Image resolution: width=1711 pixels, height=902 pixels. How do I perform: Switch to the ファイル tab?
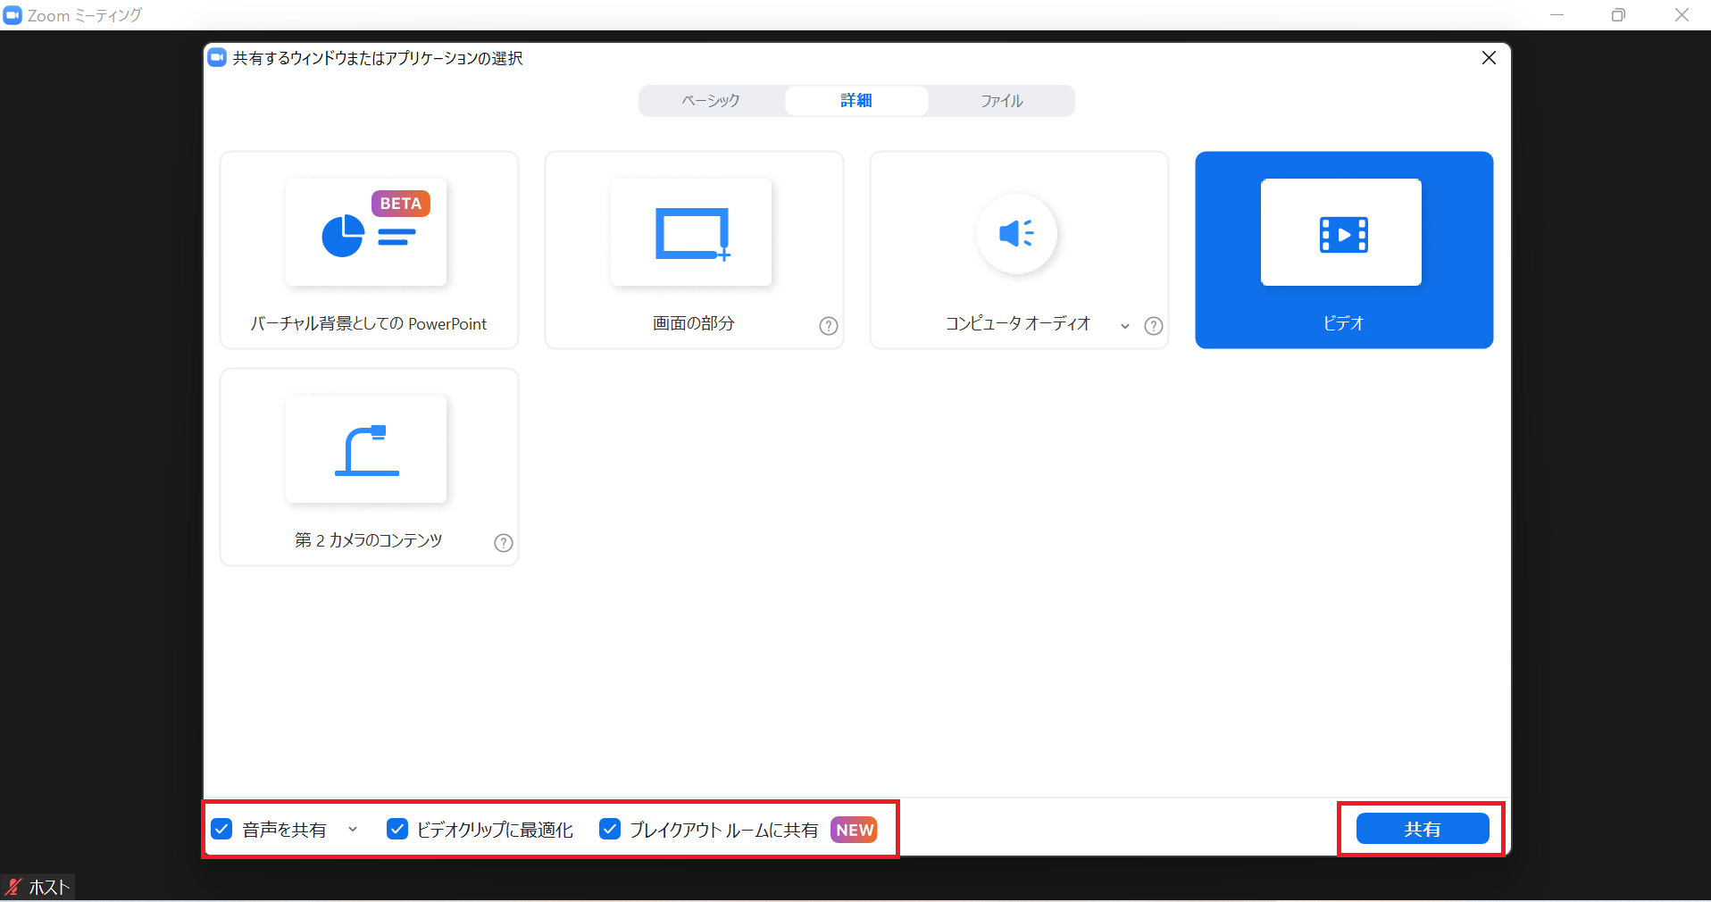click(x=1001, y=101)
